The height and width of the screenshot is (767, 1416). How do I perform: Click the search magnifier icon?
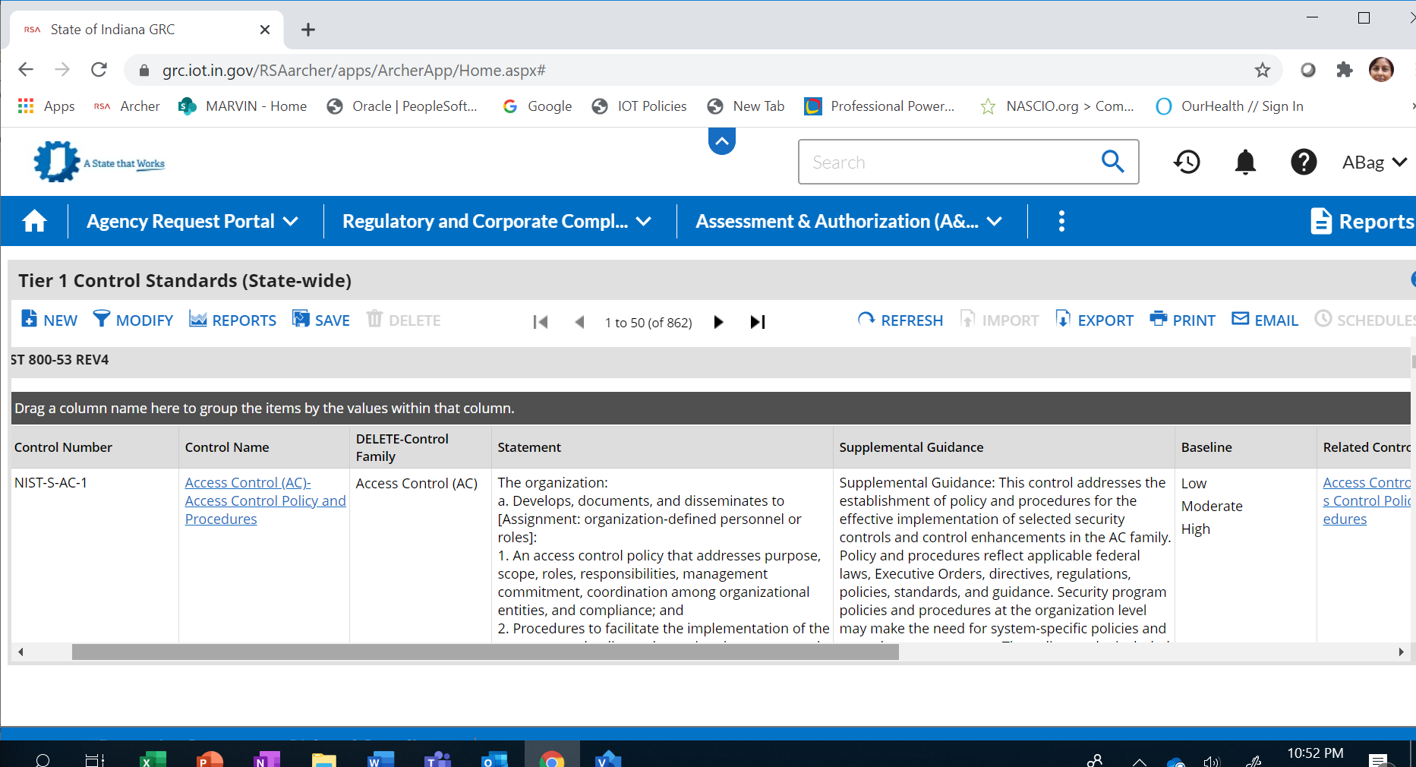(1112, 161)
